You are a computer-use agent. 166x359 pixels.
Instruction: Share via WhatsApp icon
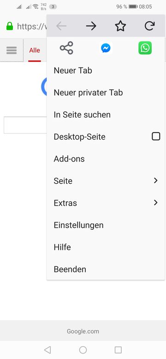click(145, 48)
